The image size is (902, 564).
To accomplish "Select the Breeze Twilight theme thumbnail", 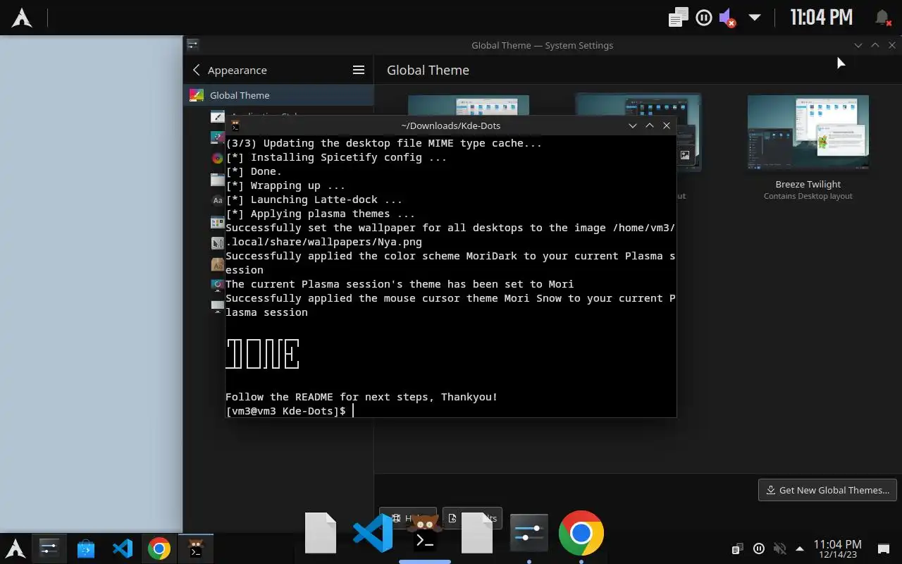I will click(808, 133).
